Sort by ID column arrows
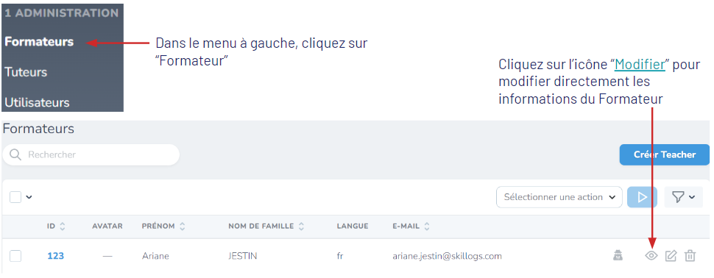This screenshot has height=278, width=714. point(63,226)
